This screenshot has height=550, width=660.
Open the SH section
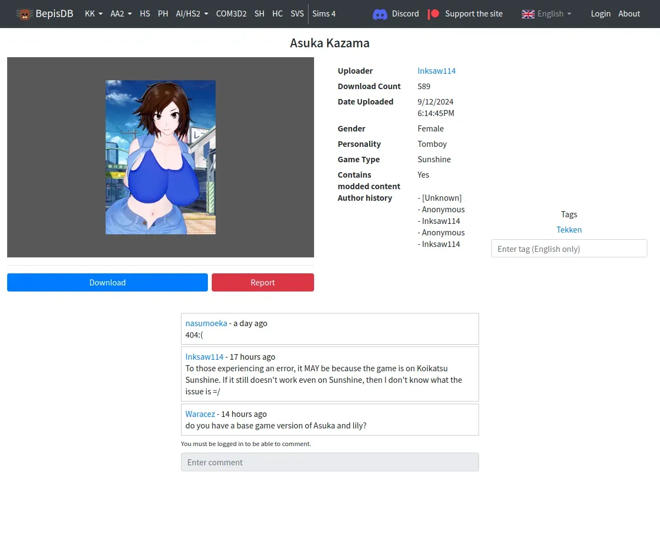[x=259, y=14]
